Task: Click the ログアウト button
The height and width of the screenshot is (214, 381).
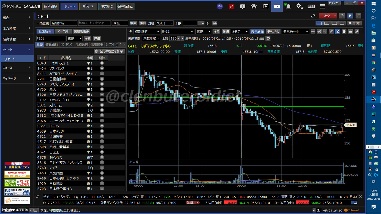Action: (x=335, y=3)
